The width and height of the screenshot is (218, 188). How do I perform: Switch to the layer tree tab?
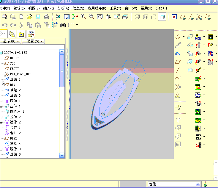point(12,34)
